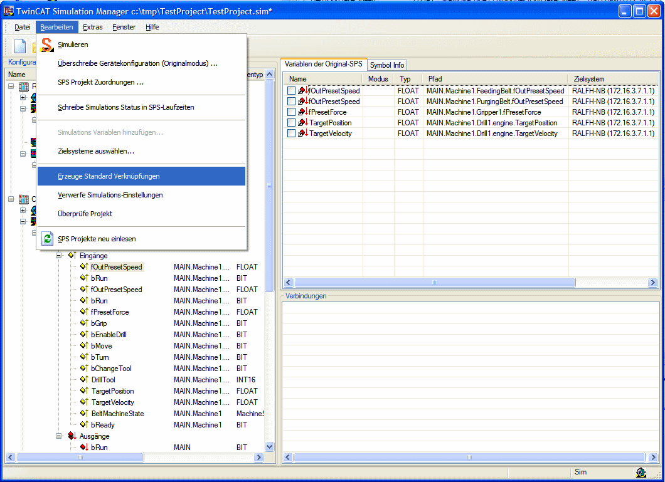Select SPS Projekt Zuordnungen menu entry

[141, 82]
